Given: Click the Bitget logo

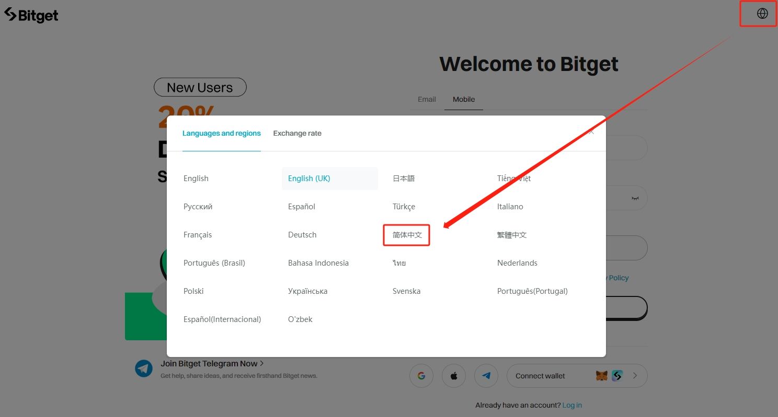Looking at the screenshot, I should [31, 15].
